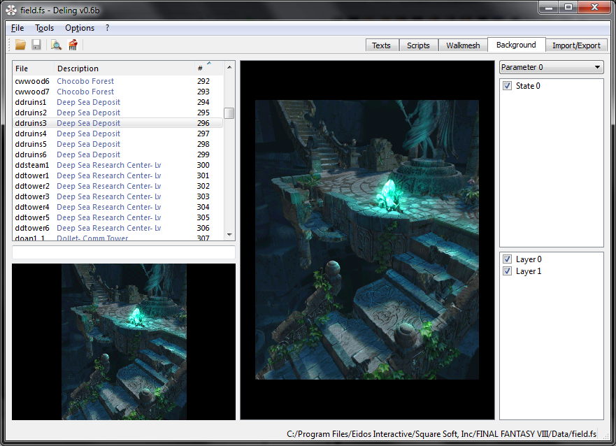This screenshot has height=446, width=616.
Task: Click the floppy disk save icon
Action: click(x=36, y=45)
